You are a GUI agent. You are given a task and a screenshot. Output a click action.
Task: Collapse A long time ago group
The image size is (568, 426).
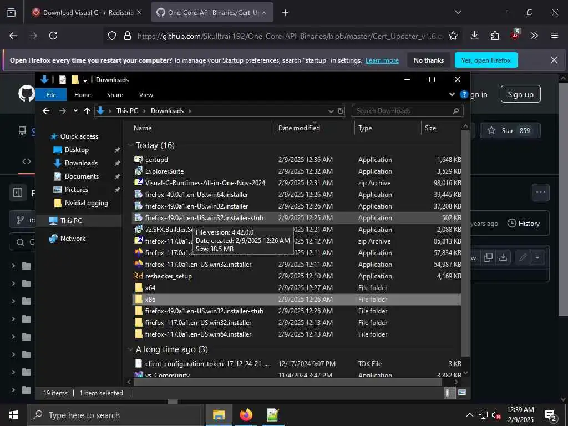click(x=131, y=349)
